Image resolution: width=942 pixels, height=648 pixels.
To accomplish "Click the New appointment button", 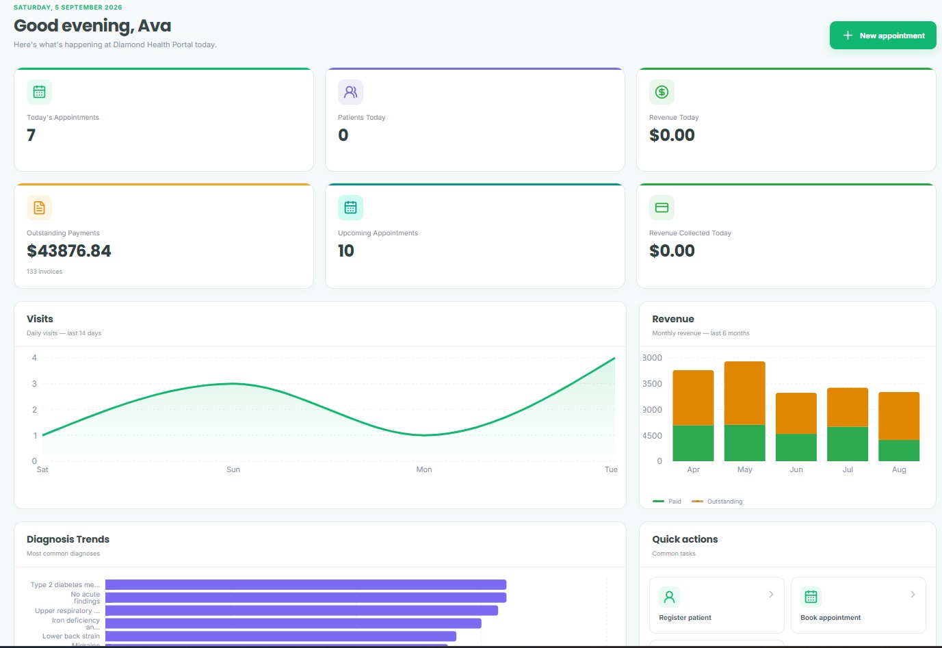I will [x=882, y=36].
